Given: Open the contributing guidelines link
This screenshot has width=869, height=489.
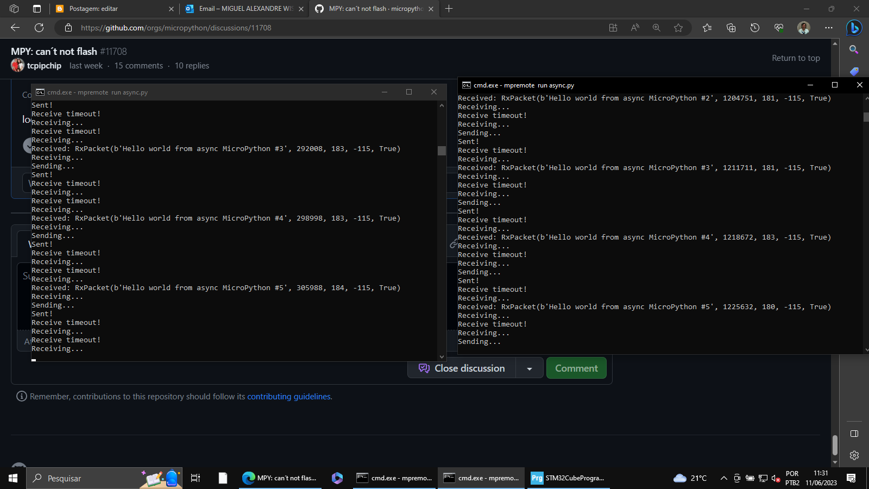Looking at the screenshot, I should [288, 396].
